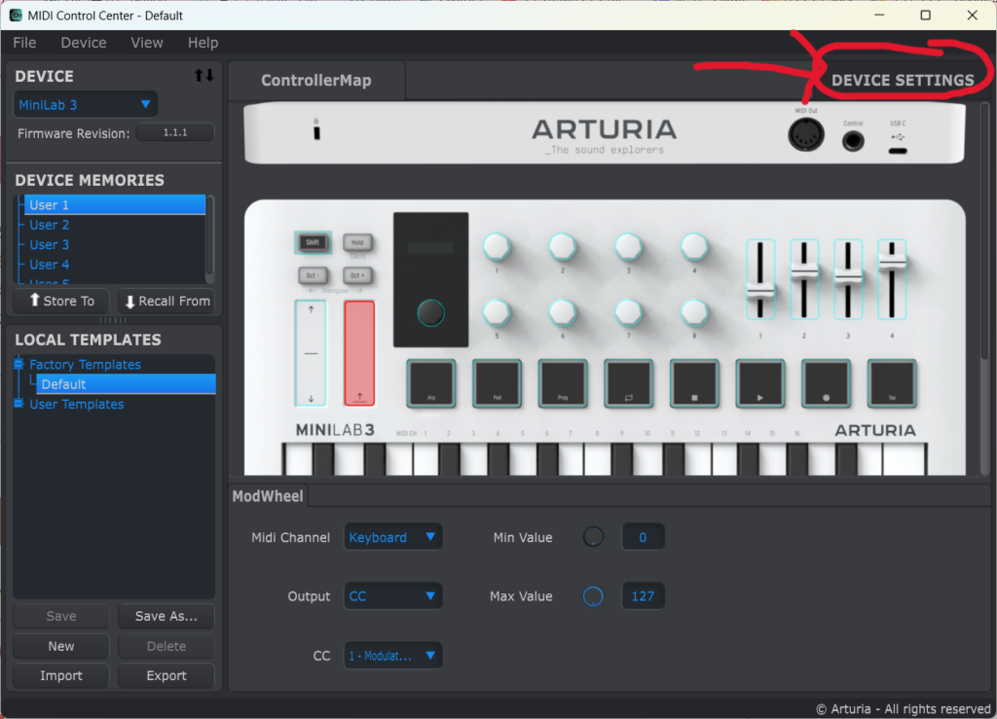
Task: Click the Max Value field showing 127
Action: click(643, 596)
